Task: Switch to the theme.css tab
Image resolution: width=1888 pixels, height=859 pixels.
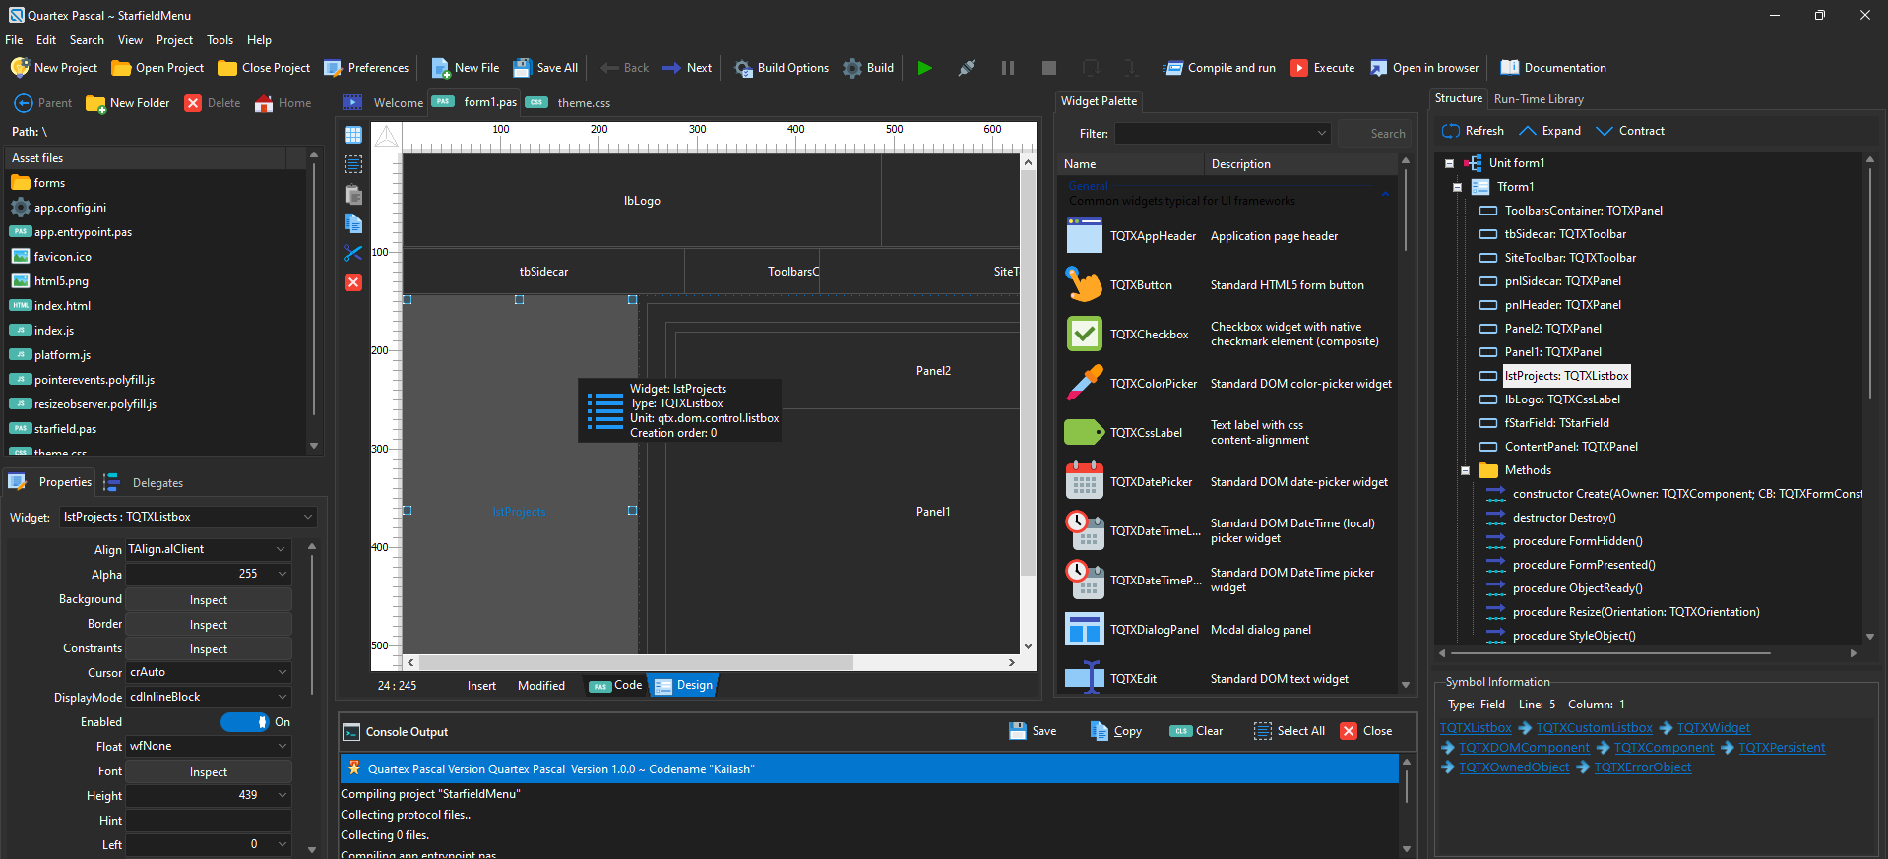Action: coord(583,103)
